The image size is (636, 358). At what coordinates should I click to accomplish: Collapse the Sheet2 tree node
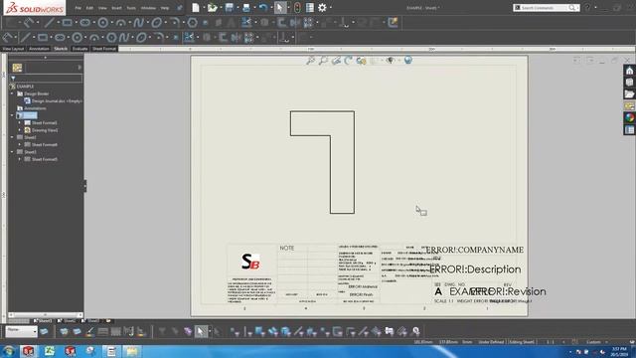coord(12,137)
